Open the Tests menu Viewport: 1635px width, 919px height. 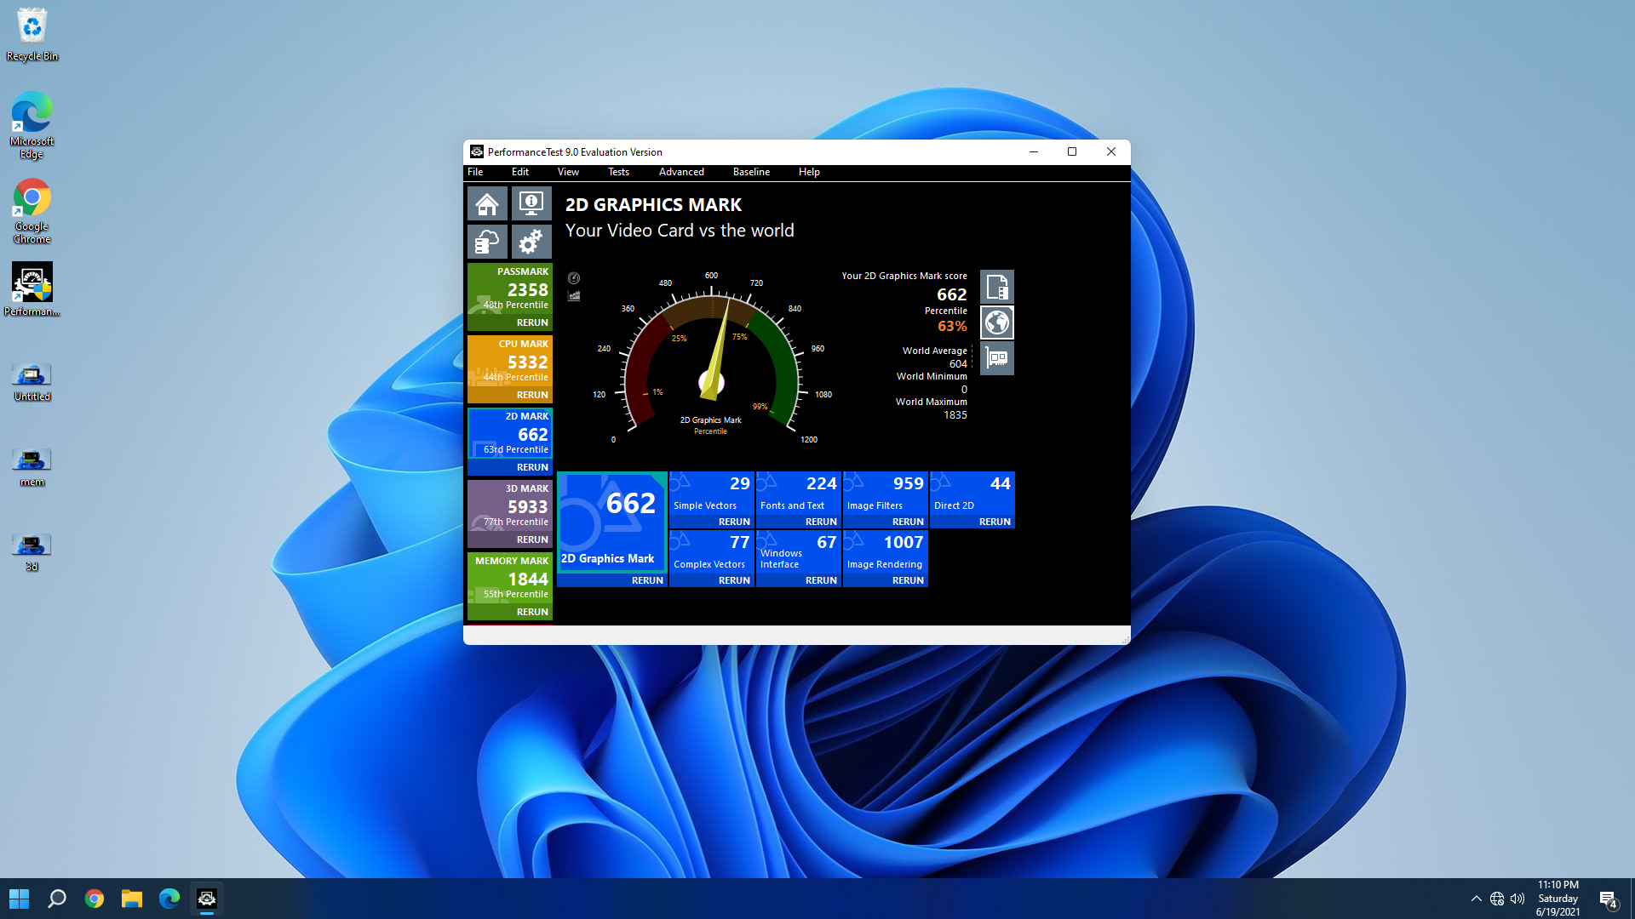pyautogui.click(x=618, y=172)
